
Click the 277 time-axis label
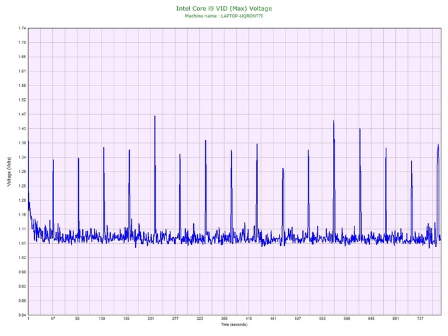coord(175,319)
